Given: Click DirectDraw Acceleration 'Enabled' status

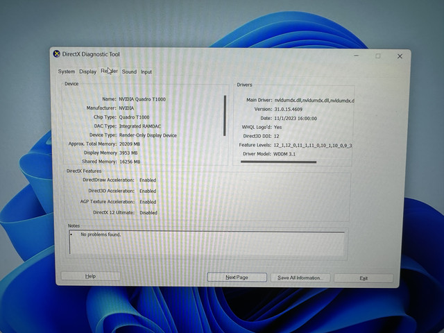Looking at the screenshot, I should pyautogui.click(x=148, y=180).
